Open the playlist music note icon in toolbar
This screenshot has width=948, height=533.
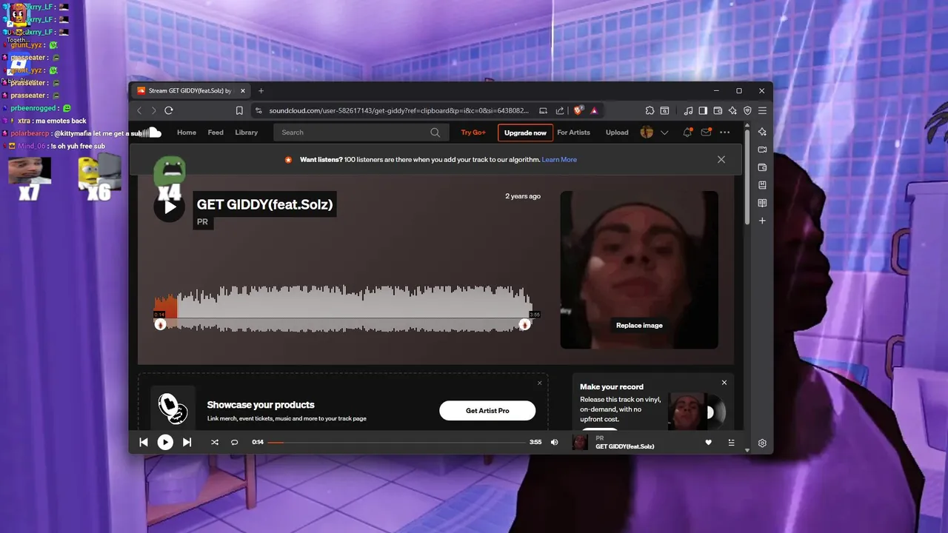(x=689, y=110)
